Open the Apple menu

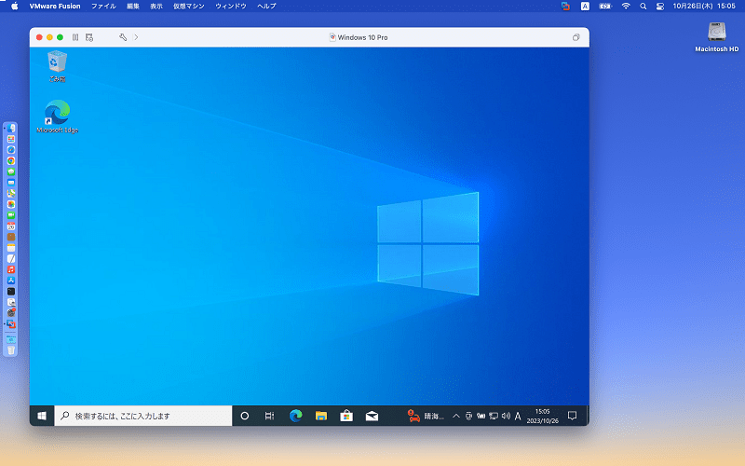coord(15,7)
